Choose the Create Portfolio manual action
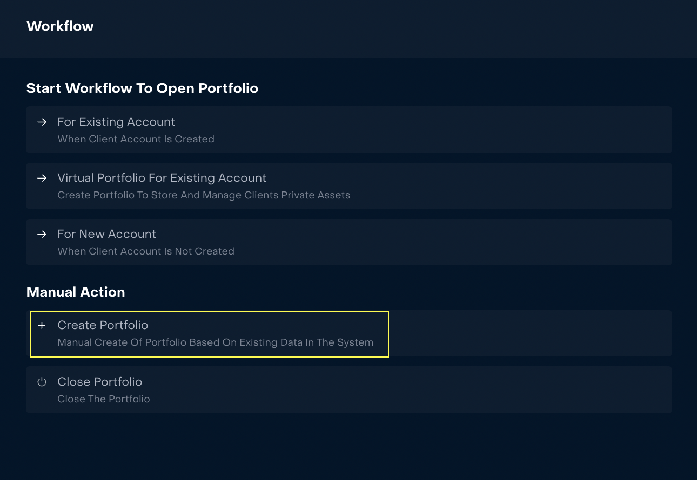Screen dimensions: 697x480 pos(349,333)
